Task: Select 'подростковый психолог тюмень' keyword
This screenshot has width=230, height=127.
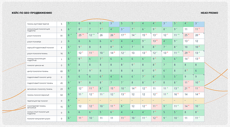Action: pos(40,83)
